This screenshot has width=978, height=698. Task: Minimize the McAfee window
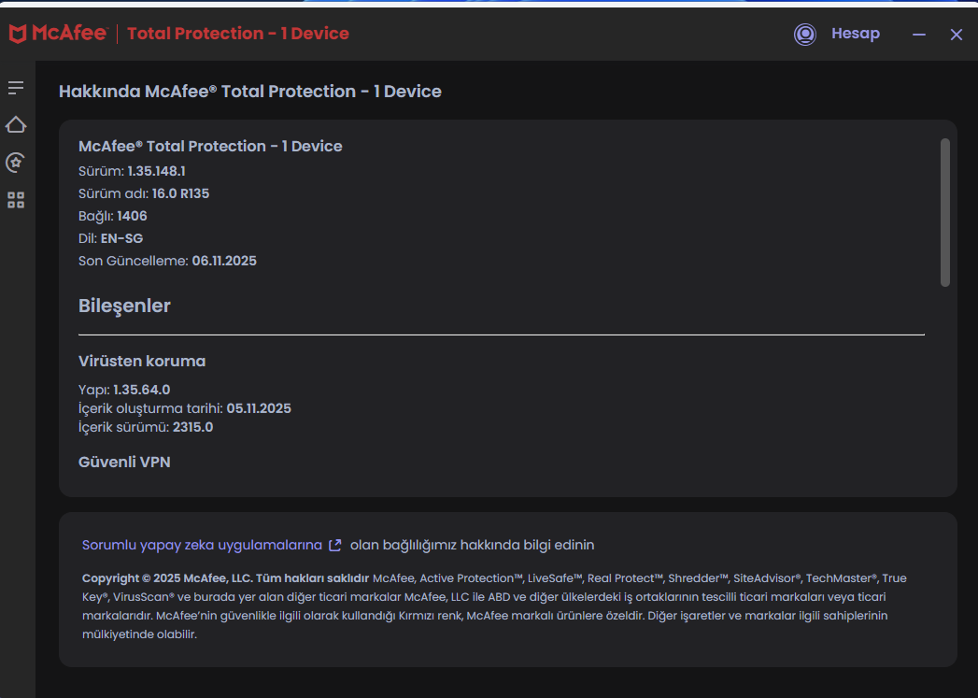coord(919,35)
